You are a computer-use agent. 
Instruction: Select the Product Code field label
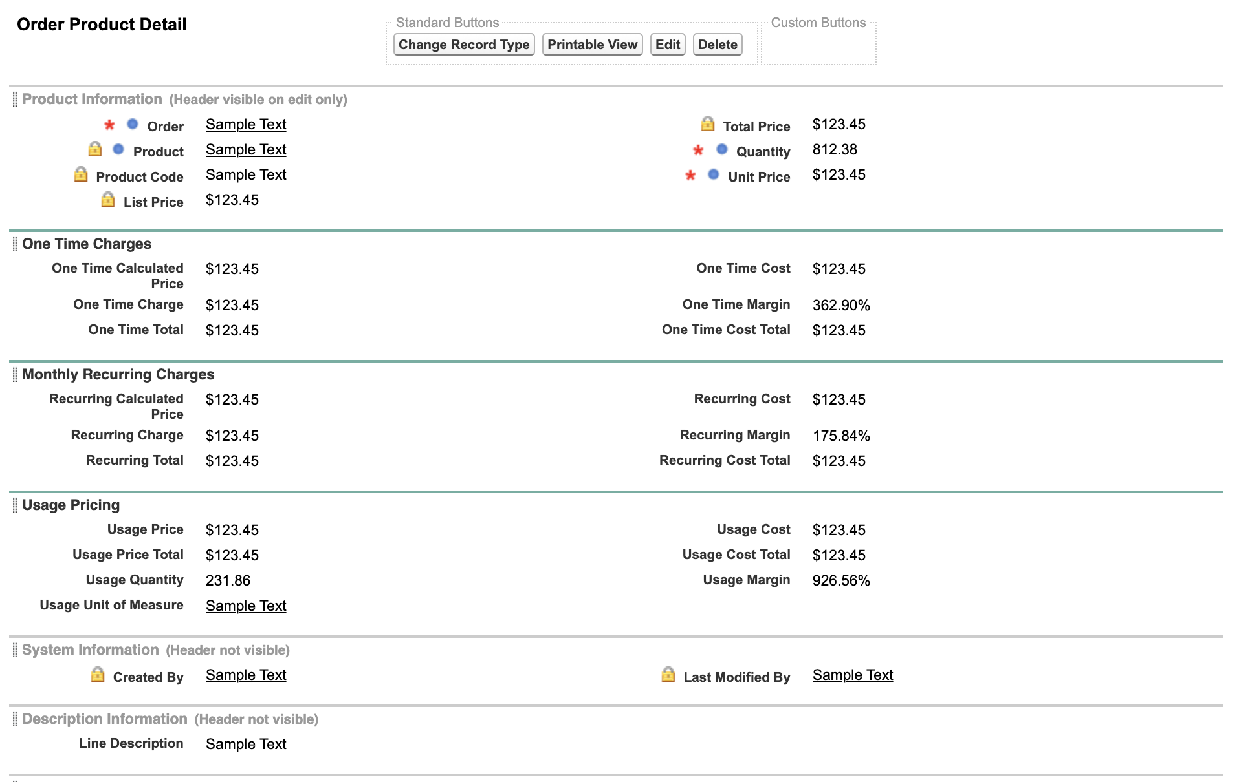140,177
